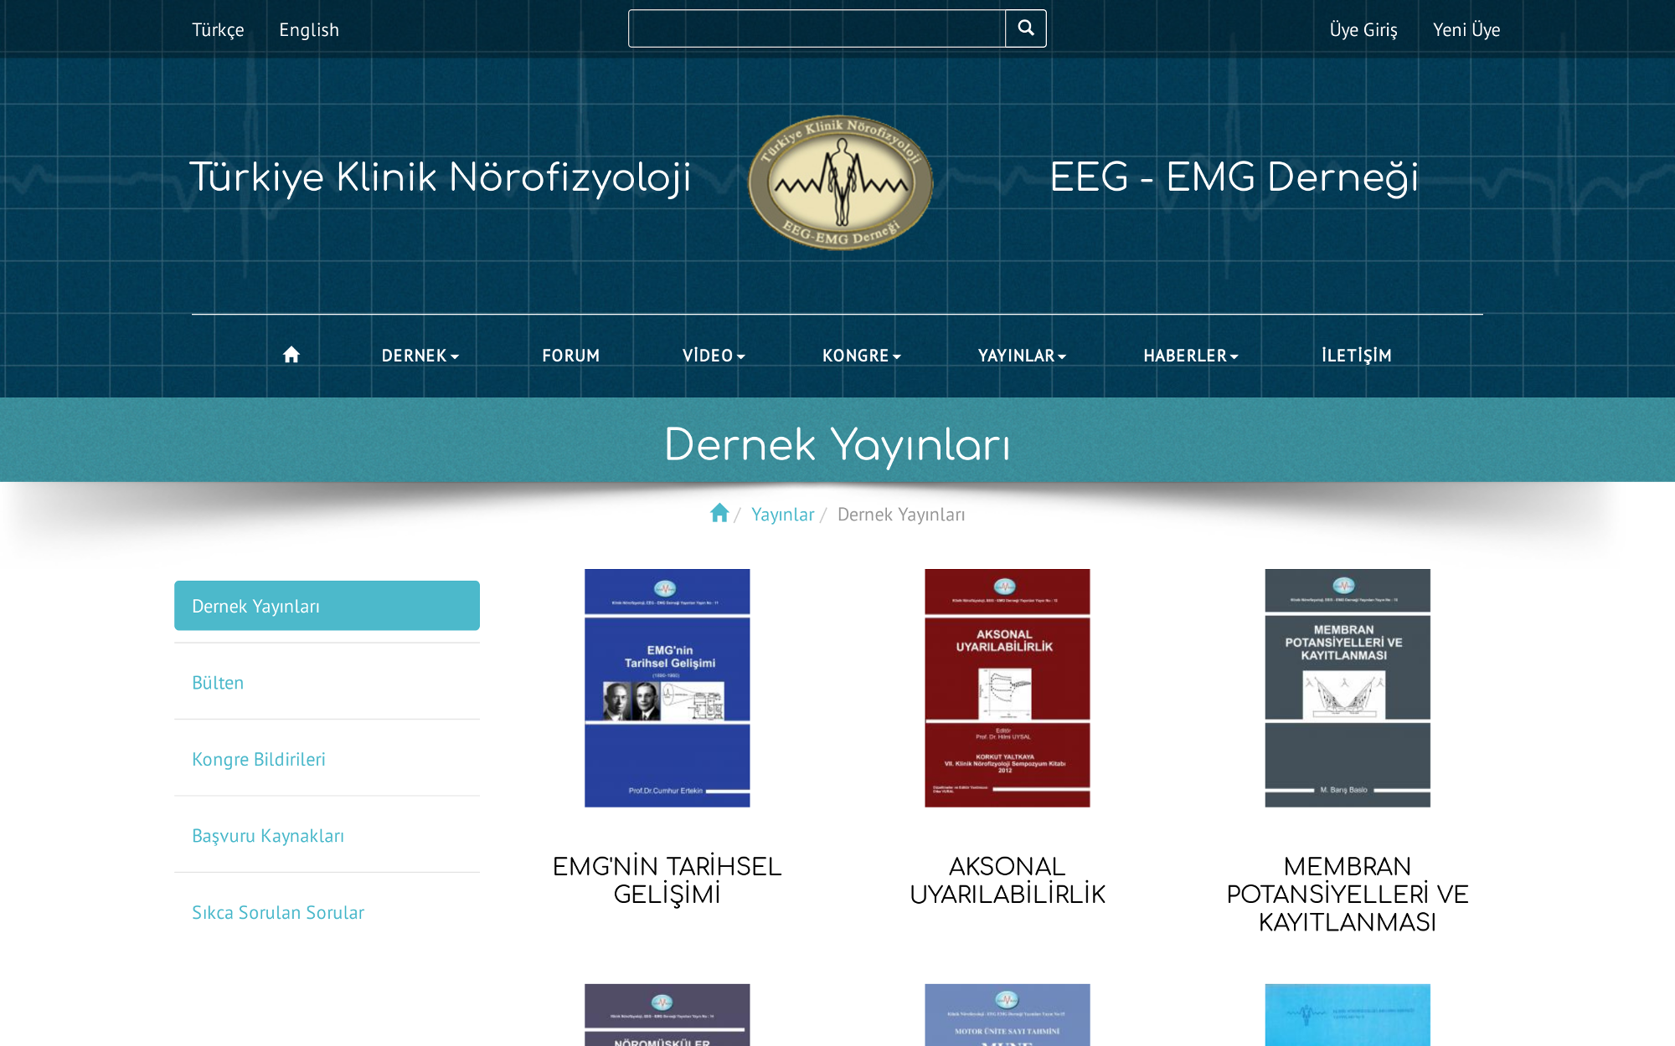Go to the home icon in main navigation
1675x1046 pixels.
point(291,355)
